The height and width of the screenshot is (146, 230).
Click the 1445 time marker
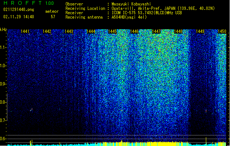[x=113, y=31]
